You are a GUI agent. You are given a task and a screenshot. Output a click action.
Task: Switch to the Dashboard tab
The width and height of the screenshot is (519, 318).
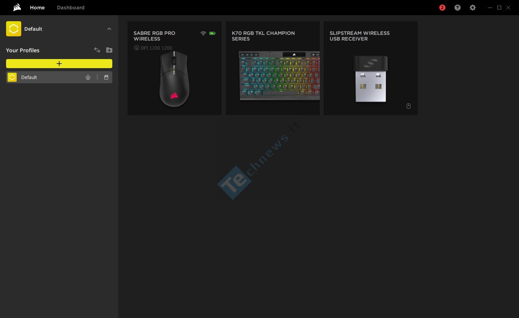71,8
